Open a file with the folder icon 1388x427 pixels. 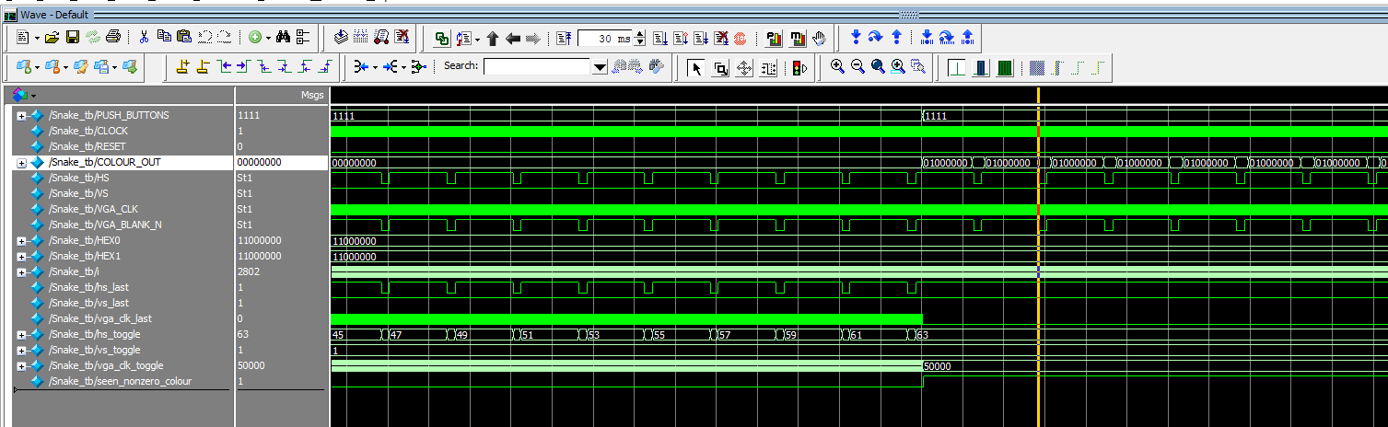[52, 38]
